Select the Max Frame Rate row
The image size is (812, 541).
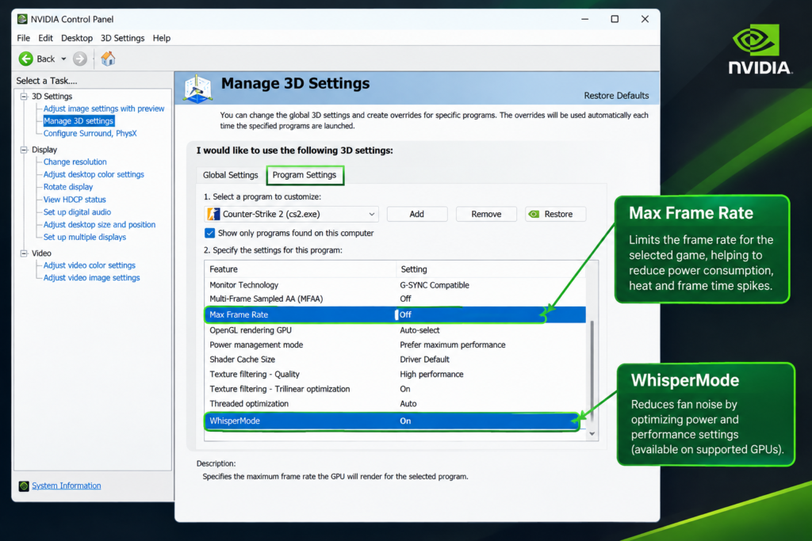(396, 314)
